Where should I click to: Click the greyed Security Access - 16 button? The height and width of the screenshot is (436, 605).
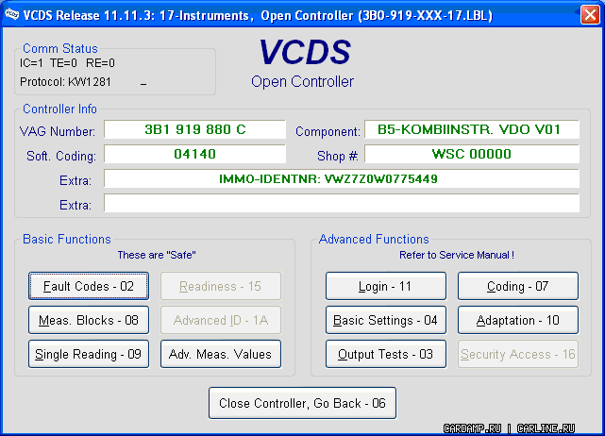[x=518, y=354]
